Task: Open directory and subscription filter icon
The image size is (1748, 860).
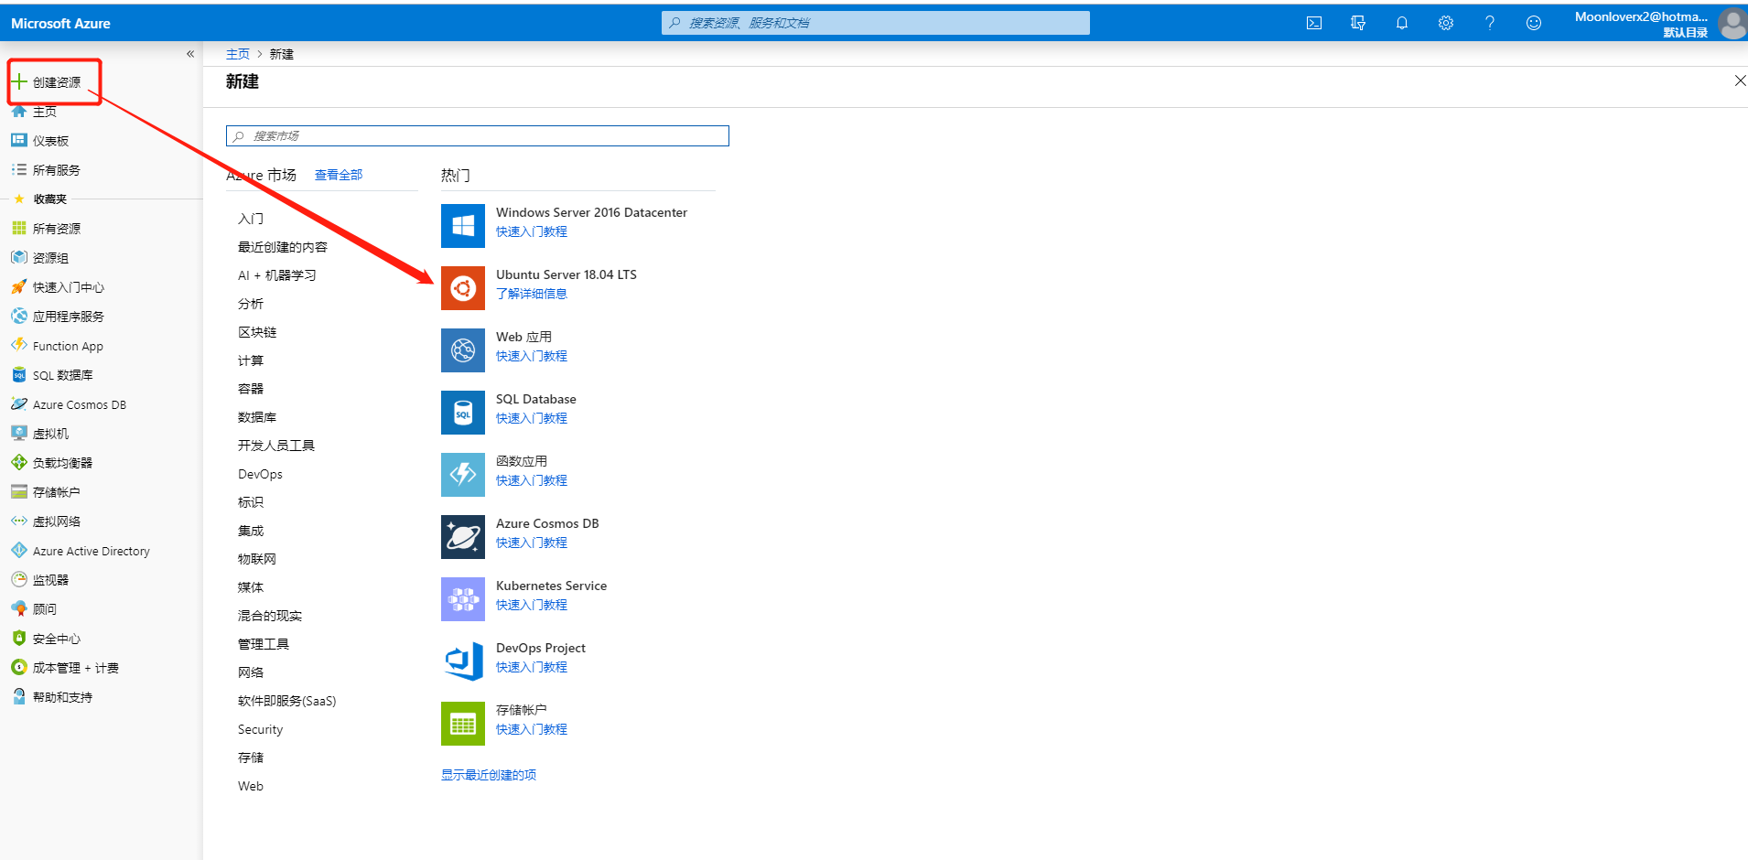Action: [x=1358, y=23]
